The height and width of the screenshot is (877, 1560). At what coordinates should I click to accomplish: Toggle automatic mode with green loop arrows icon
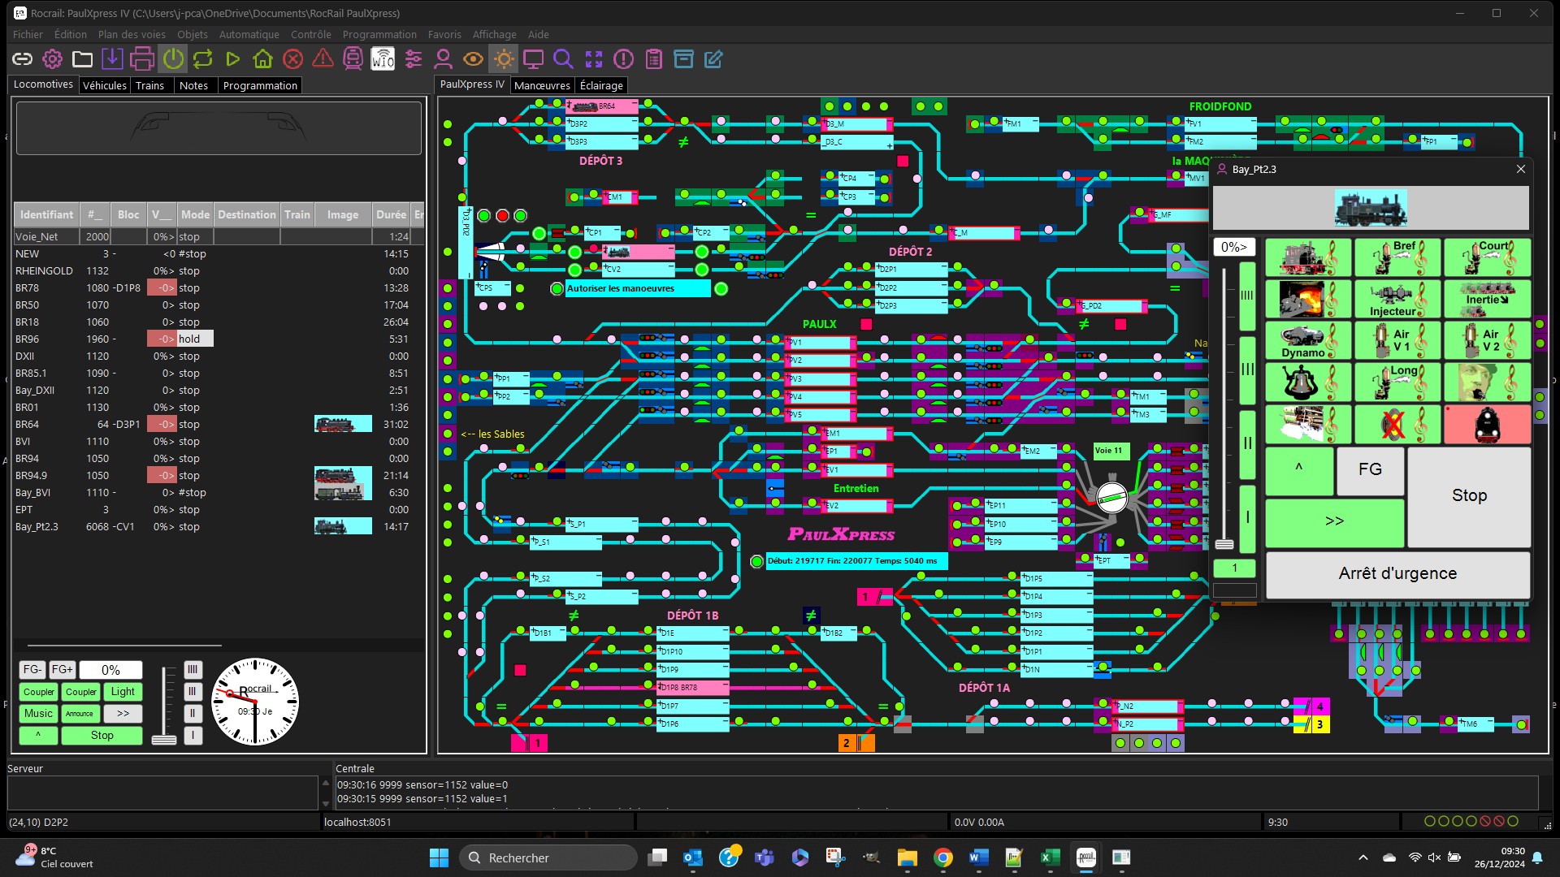(202, 59)
